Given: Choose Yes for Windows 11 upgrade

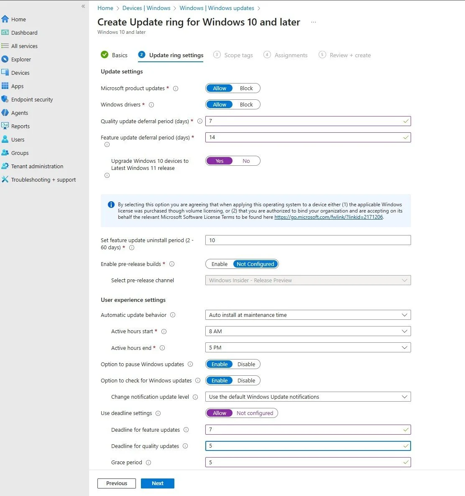Looking at the screenshot, I should (x=220, y=161).
